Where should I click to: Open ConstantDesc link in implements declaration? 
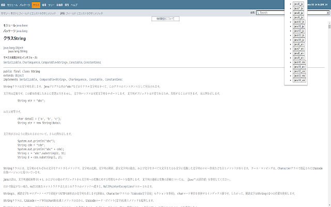pos(114,80)
